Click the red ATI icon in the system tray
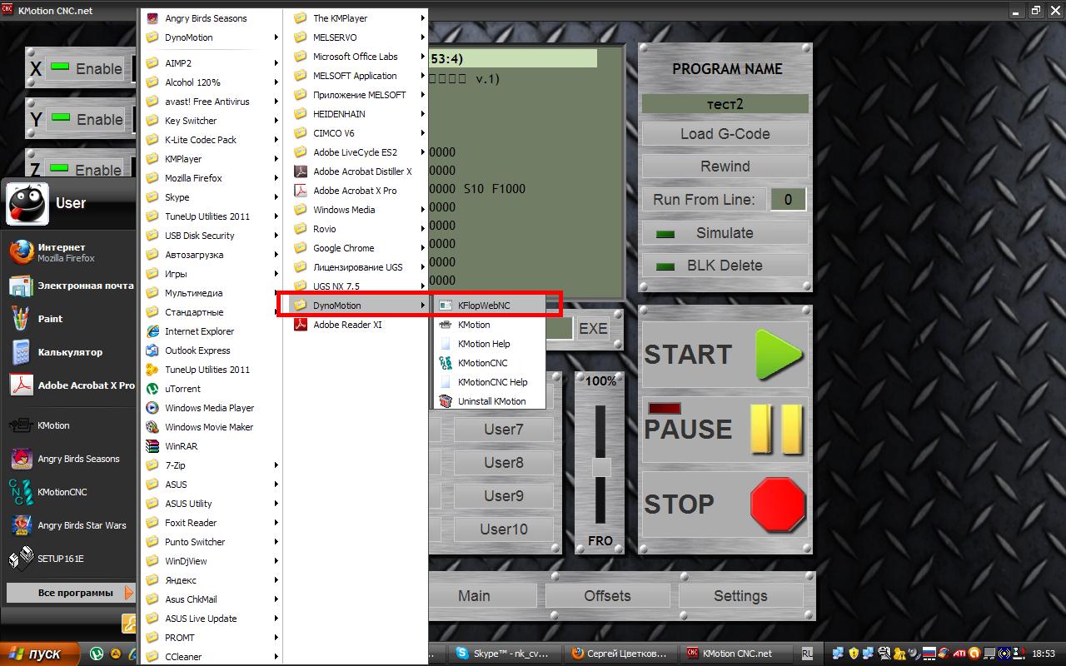 pyautogui.click(x=960, y=654)
